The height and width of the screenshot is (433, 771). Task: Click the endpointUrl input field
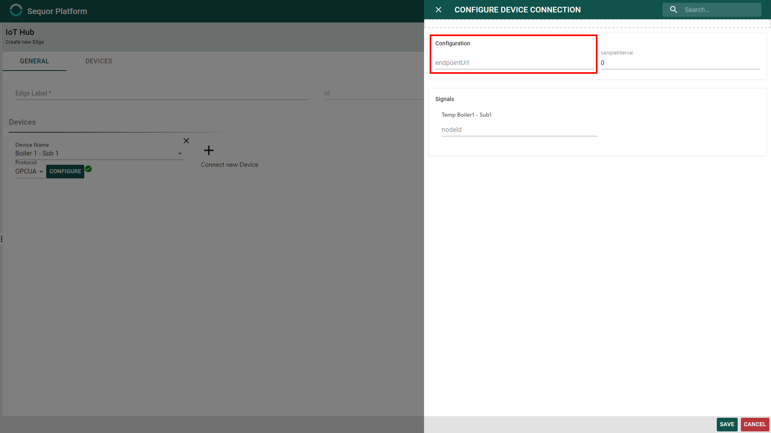(x=514, y=63)
